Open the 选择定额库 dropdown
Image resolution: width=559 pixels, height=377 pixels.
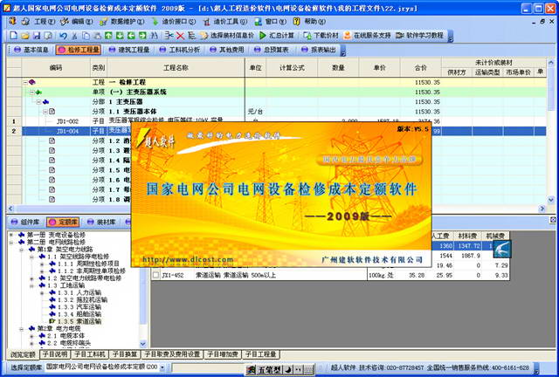[162, 367]
